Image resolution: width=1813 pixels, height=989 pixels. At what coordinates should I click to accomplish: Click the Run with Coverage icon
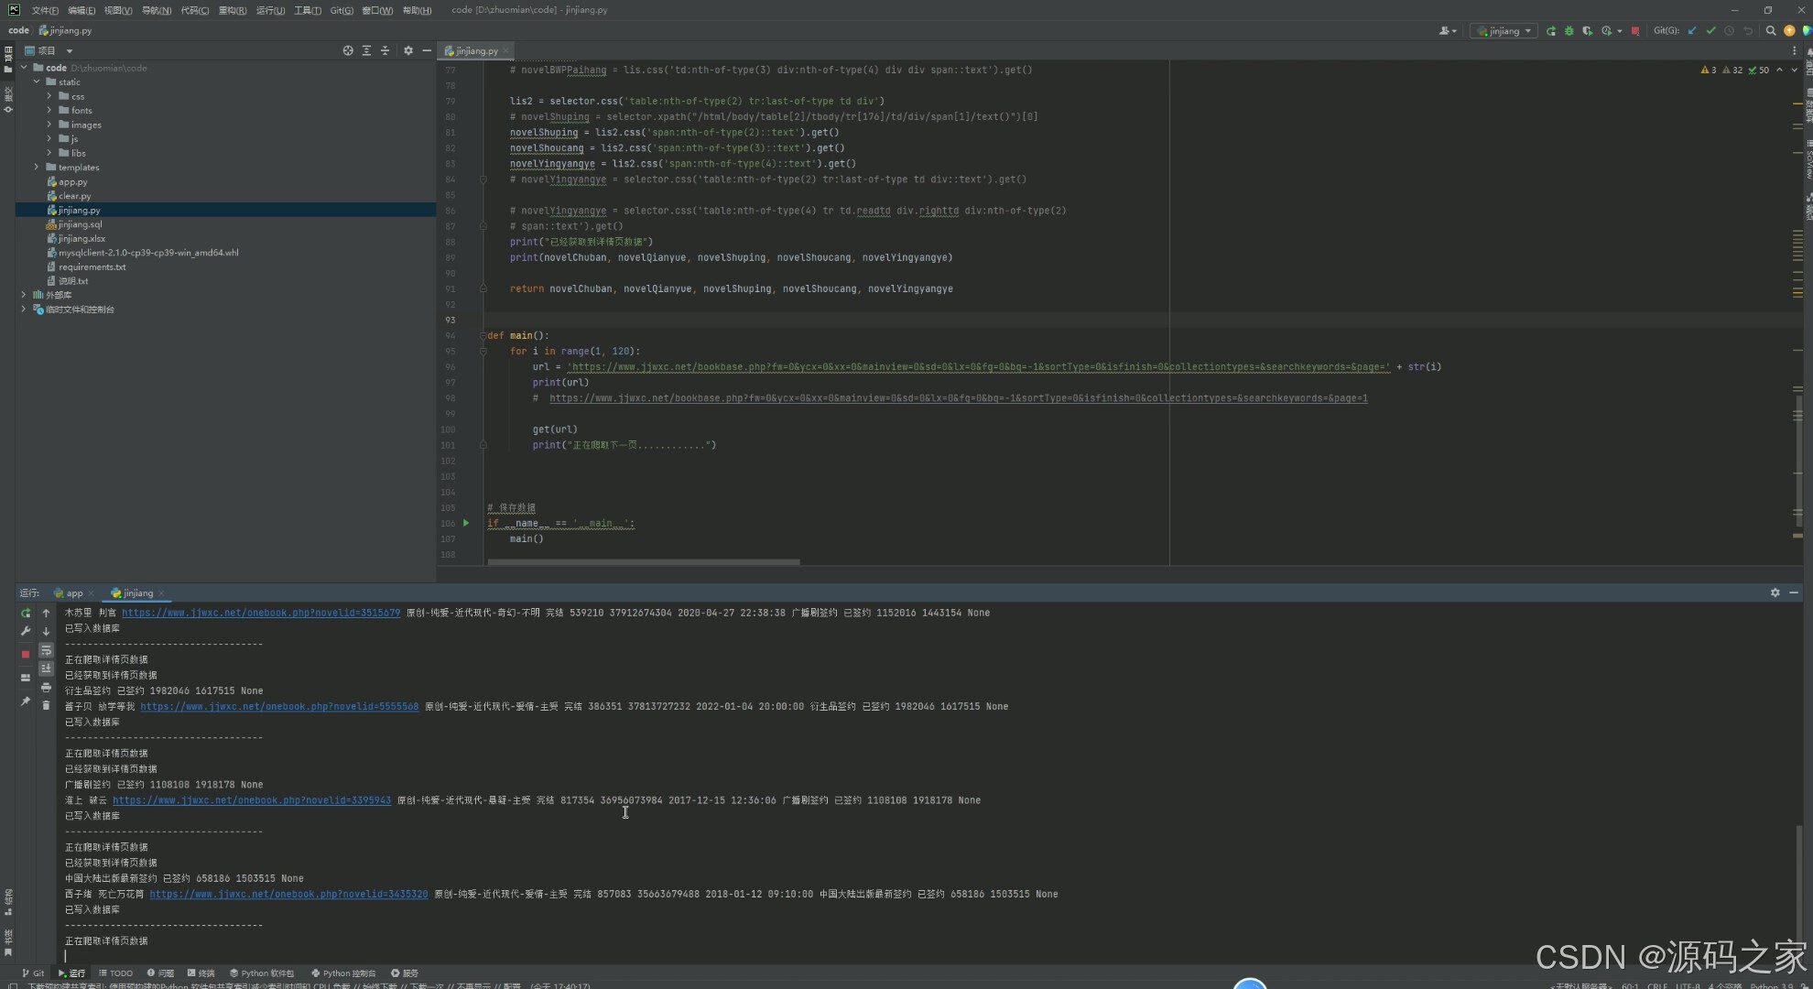[x=1587, y=31]
